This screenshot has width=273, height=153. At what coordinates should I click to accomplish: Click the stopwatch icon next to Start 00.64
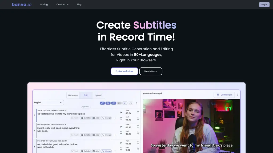tap(138, 112)
